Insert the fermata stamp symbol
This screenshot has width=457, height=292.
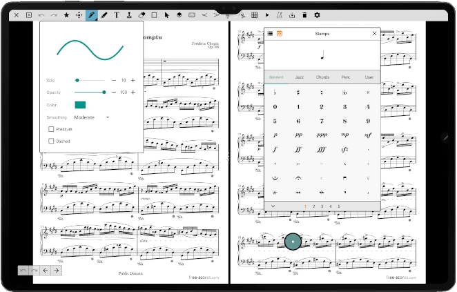pos(298,178)
